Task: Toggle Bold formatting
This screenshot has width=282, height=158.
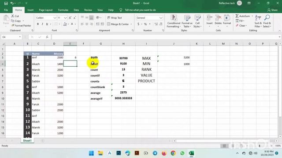Action: [38, 24]
